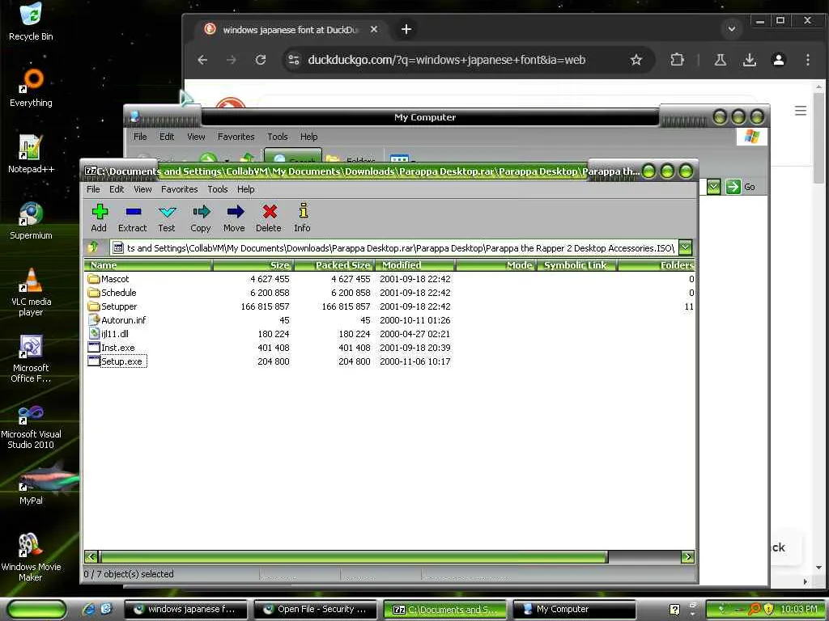Open Help menu in My Computer window
Image resolution: width=829 pixels, height=621 pixels.
click(x=308, y=137)
